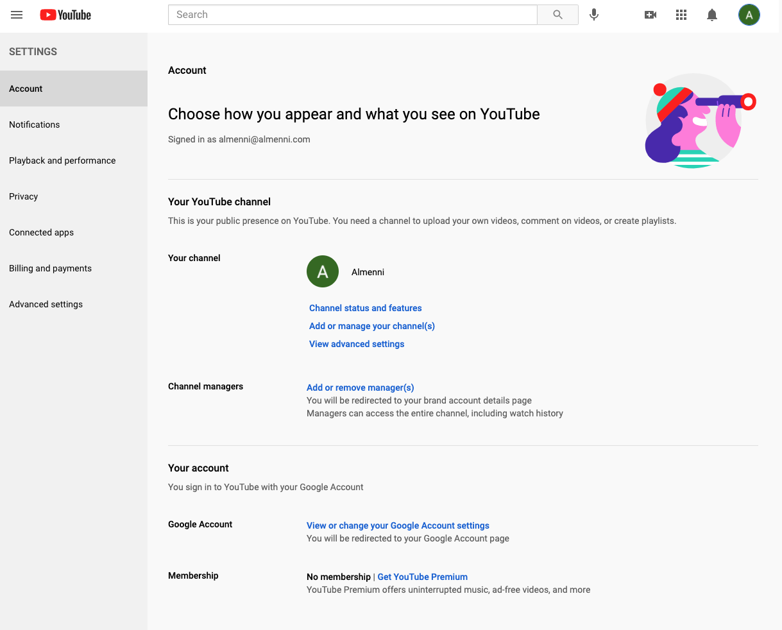This screenshot has height=630, width=782.
Task: Click the Almenni channel name
Action: pyautogui.click(x=368, y=272)
